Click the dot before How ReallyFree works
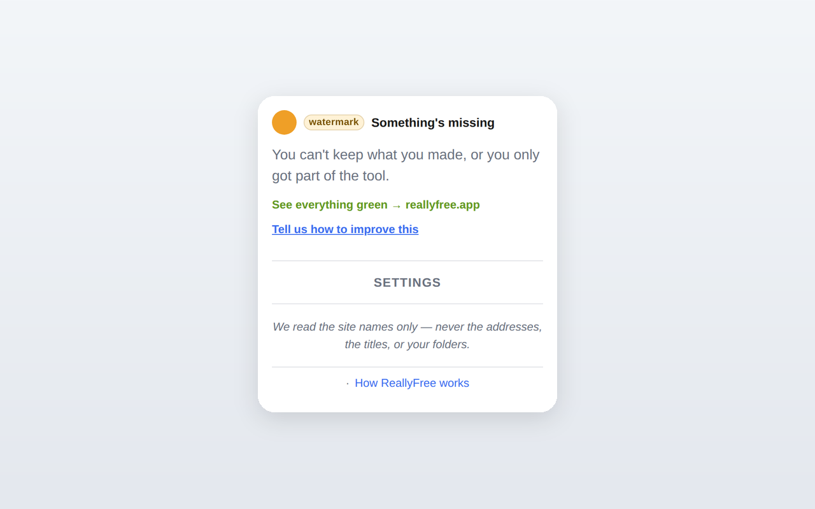Image resolution: width=815 pixels, height=509 pixels. tap(348, 384)
